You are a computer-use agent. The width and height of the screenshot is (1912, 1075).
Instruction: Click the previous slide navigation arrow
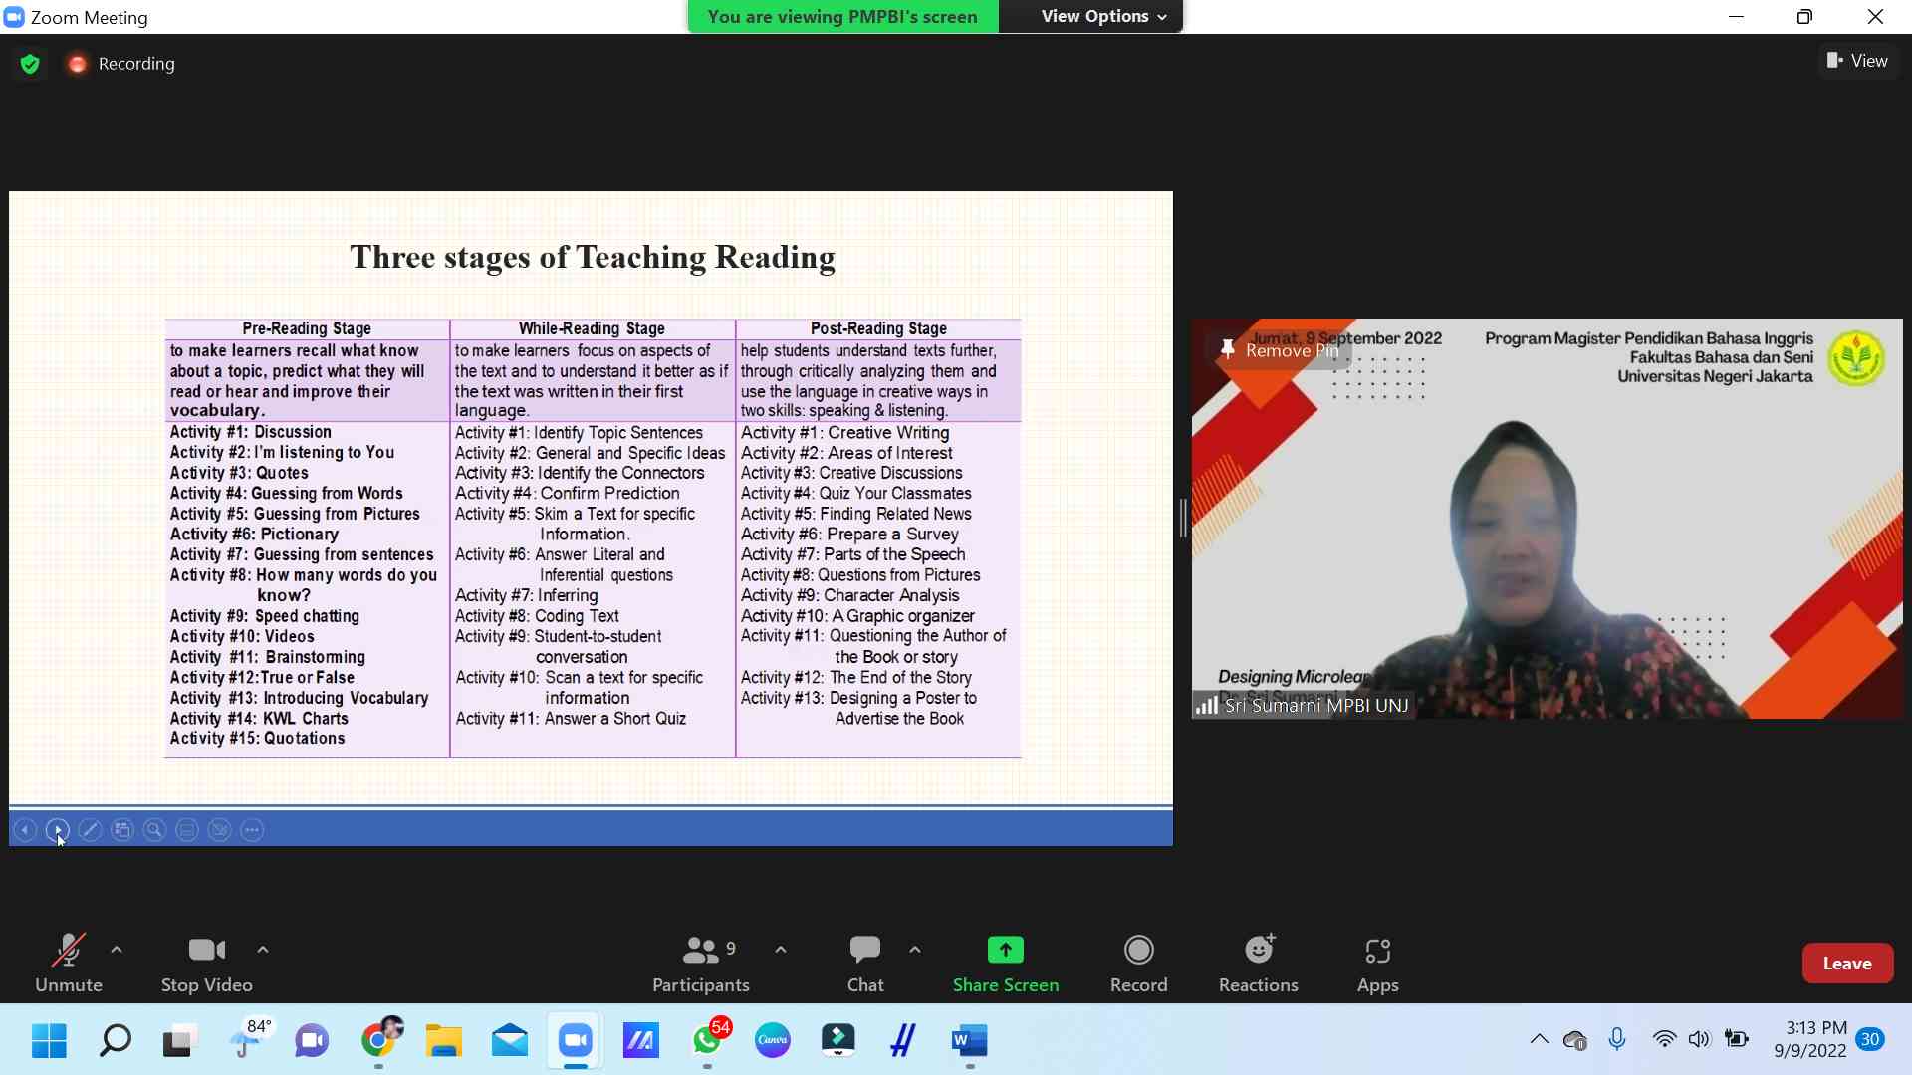click(25, 829)
